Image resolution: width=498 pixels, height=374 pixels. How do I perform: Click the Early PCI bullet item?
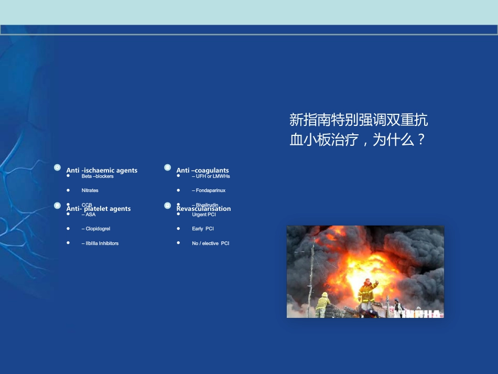(x=203, y=229)
